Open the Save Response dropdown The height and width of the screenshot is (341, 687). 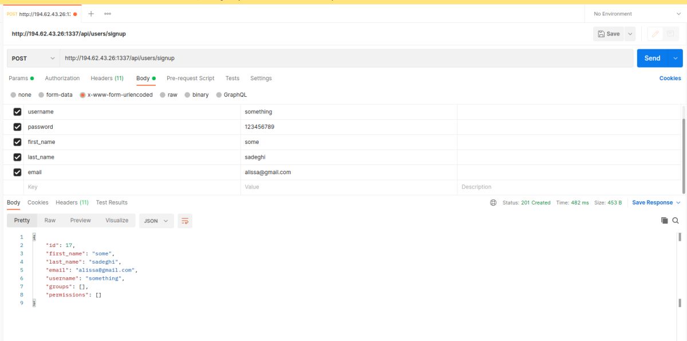(656, 203)
